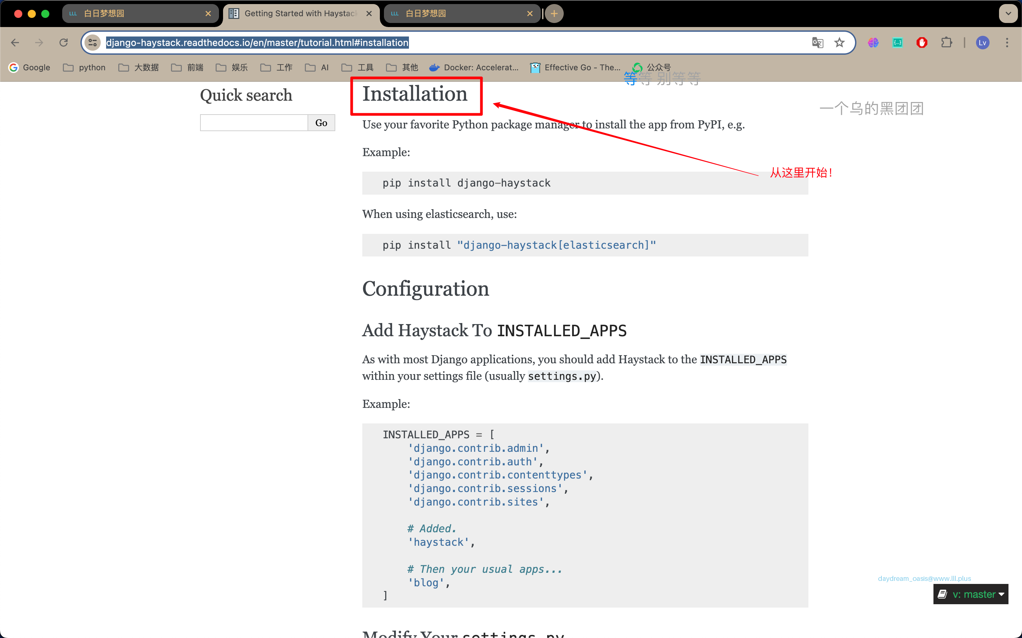Click the browser profile avatar icon
The height and width of the screenshot is (638, 1022).
coord(983,43)
